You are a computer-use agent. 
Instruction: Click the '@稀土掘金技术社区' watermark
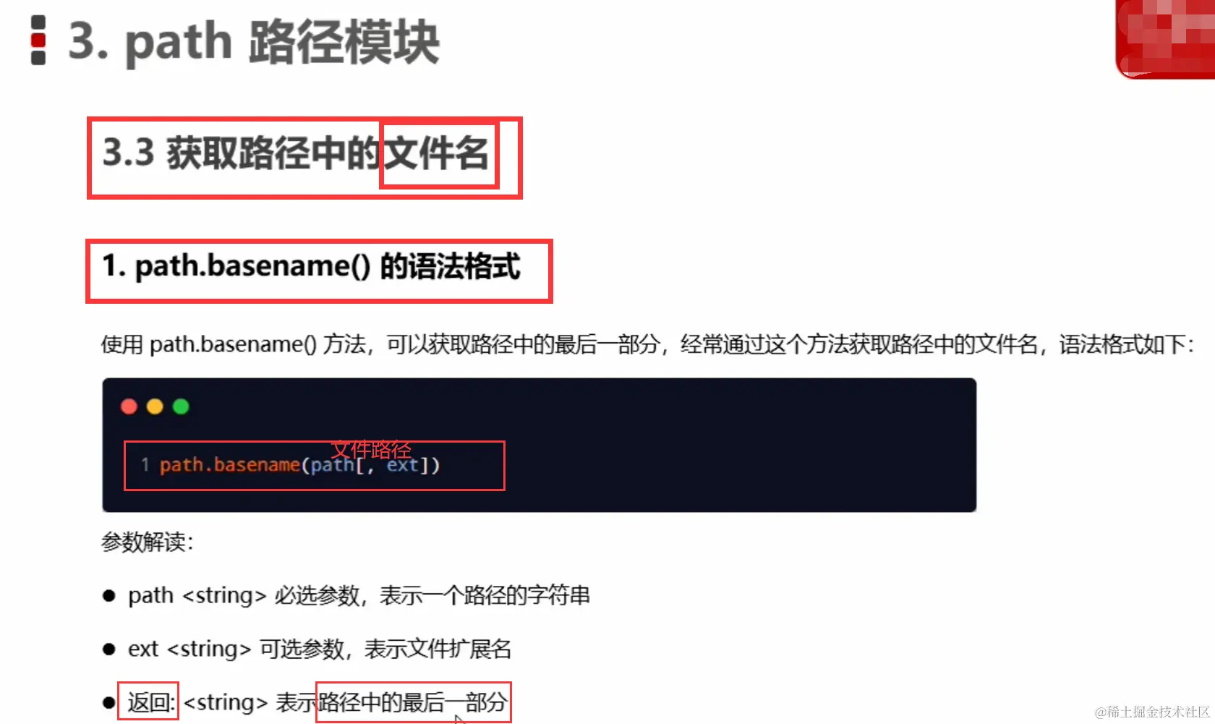pyautogui.click(x=1153, y=712)
